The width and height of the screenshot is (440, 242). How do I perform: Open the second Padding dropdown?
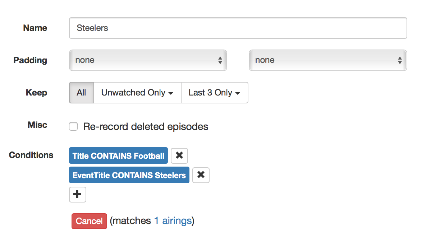pos(327,60)
